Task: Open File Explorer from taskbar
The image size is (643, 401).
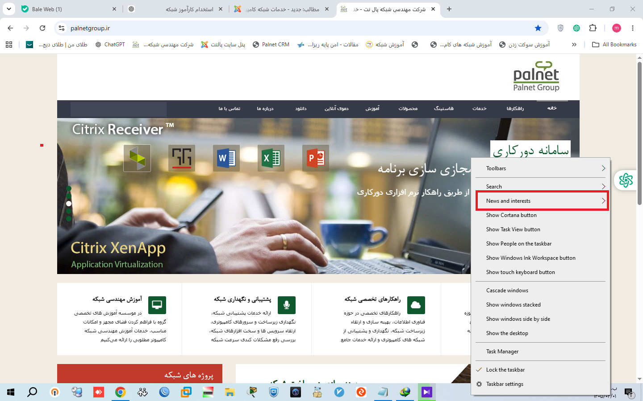Action: (x=230, y=392)
